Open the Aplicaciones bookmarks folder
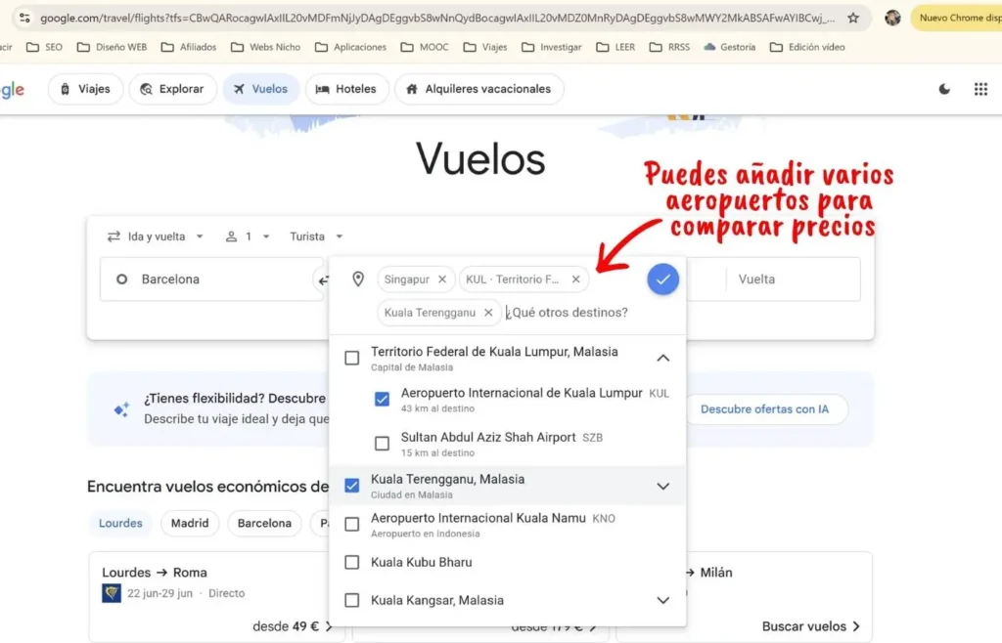Image resolution: width=1002 pixels, height=643 pixels. [x=350, y=47]
